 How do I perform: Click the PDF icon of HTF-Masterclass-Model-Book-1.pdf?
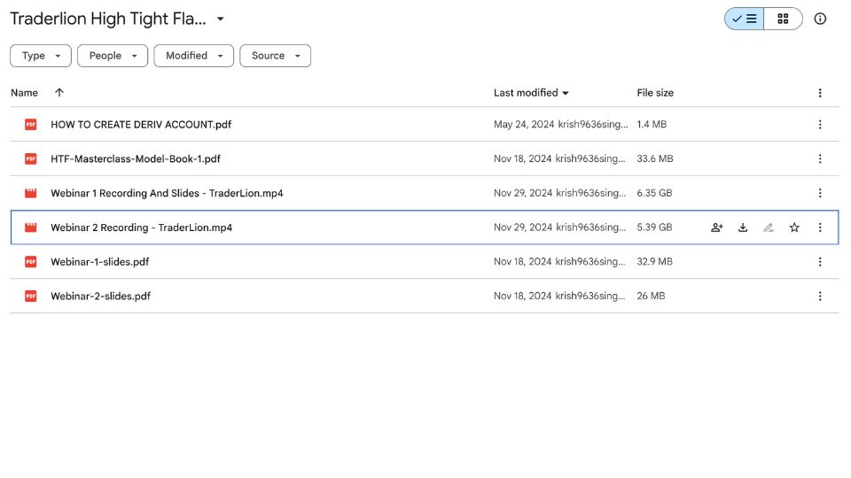click(31, 159)
